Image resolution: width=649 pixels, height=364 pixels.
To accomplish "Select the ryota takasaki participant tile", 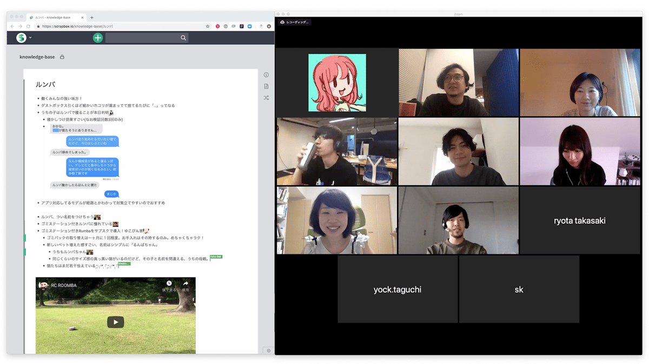I will [580, 220].
